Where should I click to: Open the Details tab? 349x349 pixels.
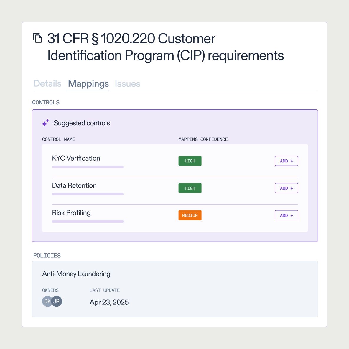pos(47,83)
